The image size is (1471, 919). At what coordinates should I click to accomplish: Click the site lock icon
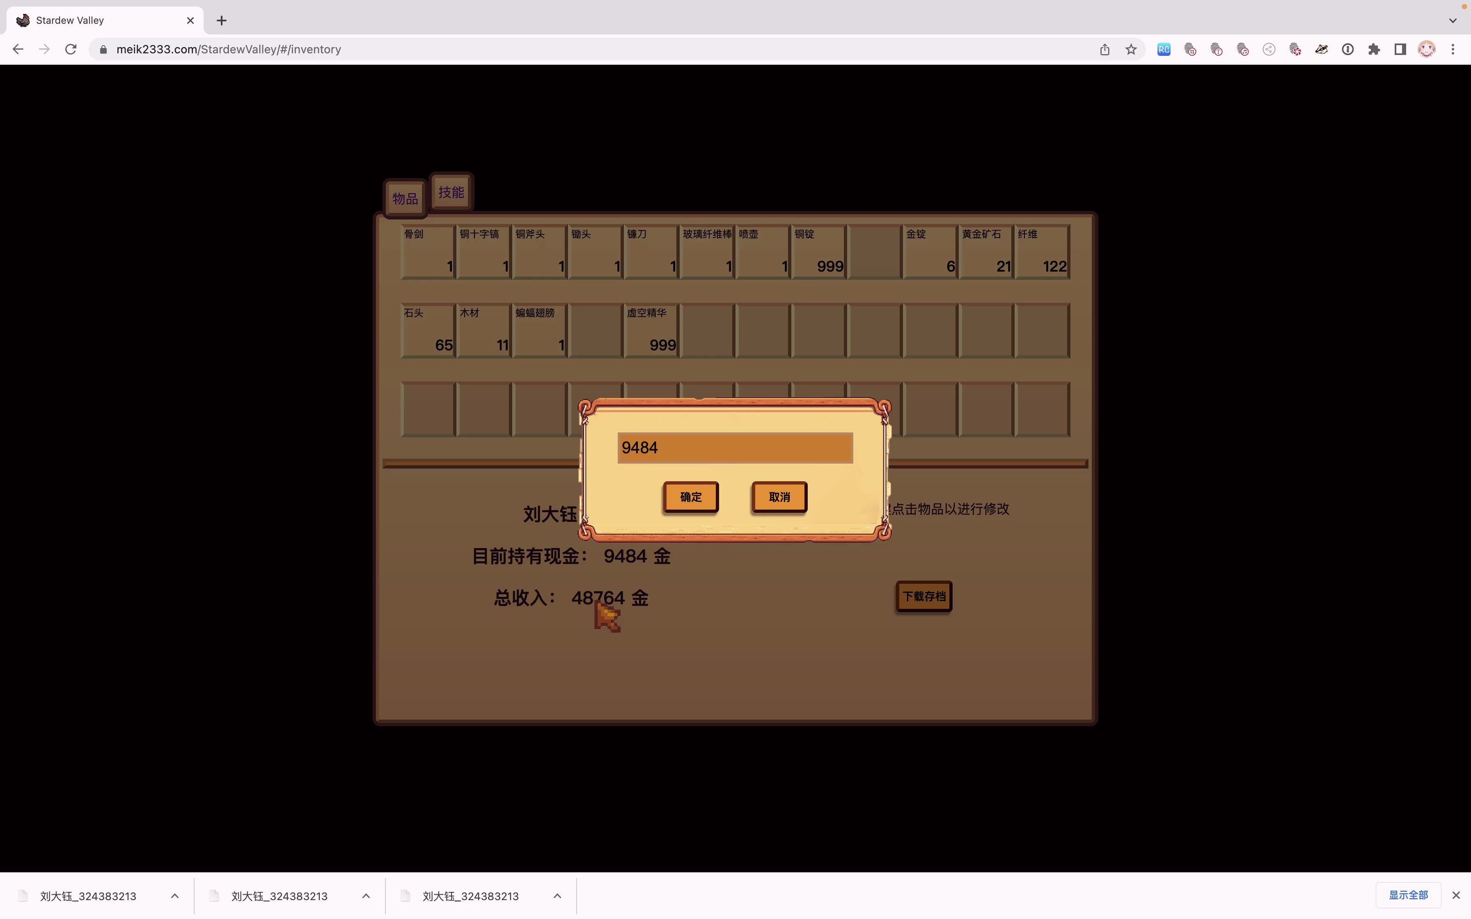pyautogui.click(x=103, y=49)
